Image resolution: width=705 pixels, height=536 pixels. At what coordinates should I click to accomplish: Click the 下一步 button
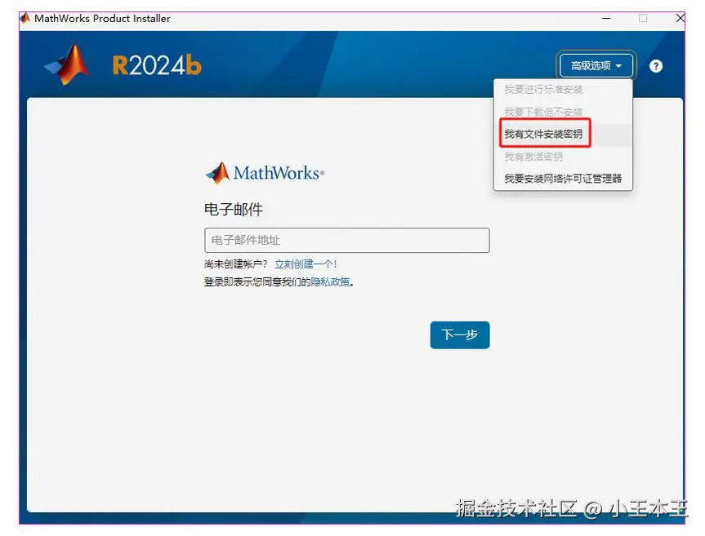click(459, 334)
